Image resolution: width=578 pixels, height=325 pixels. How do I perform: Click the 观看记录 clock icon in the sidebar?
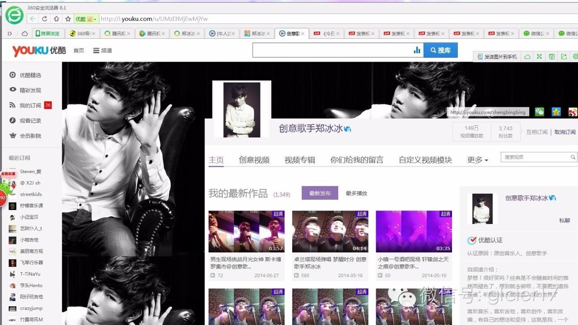pos(12,120)
